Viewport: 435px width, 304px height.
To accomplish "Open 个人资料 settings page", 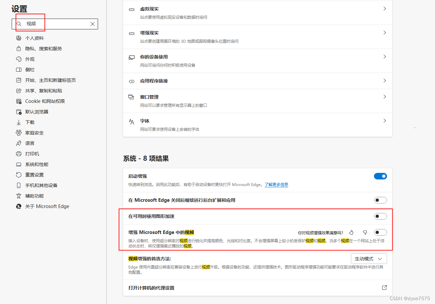I will tap(34, 38).
